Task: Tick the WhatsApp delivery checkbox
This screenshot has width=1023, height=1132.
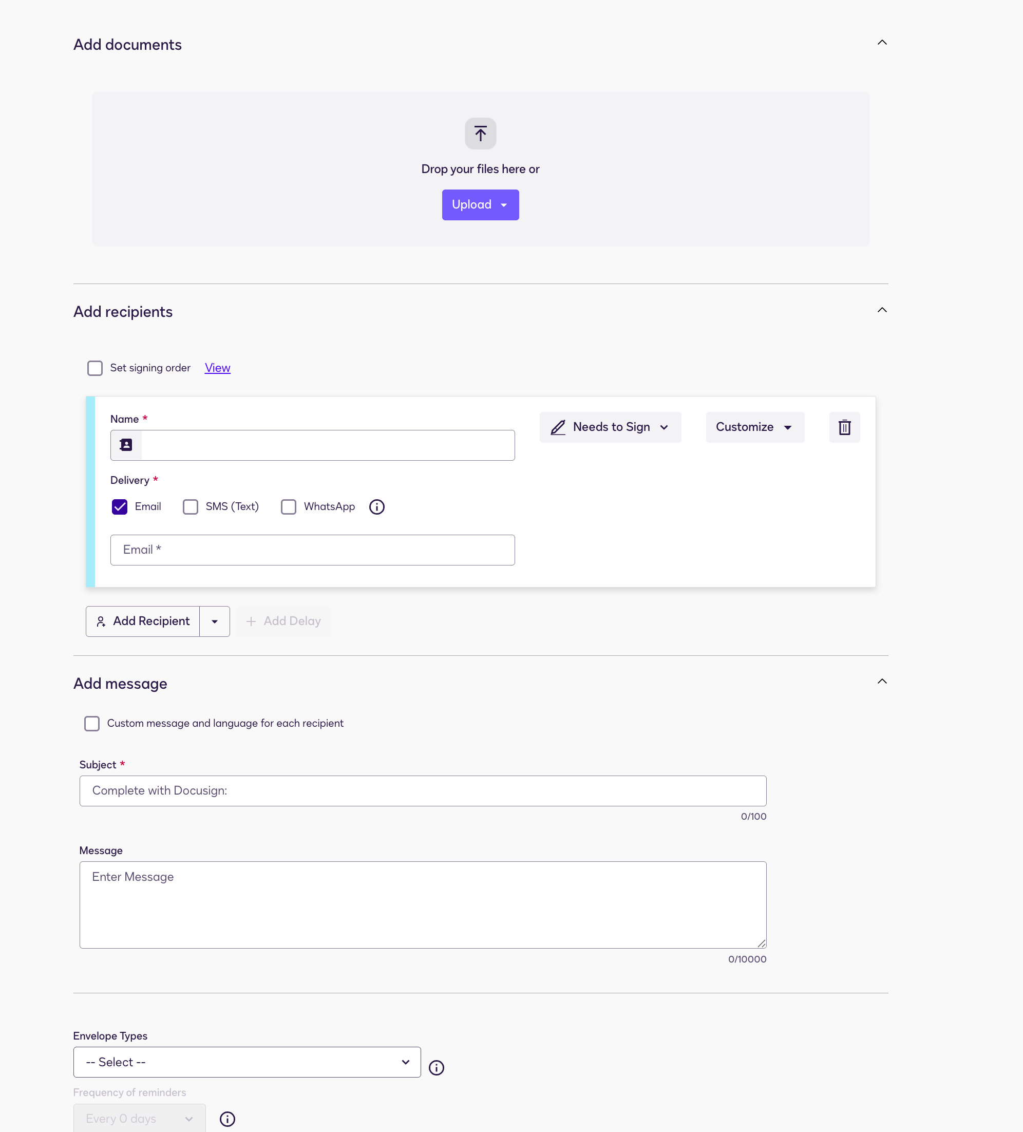Action: tap(289, 507)
